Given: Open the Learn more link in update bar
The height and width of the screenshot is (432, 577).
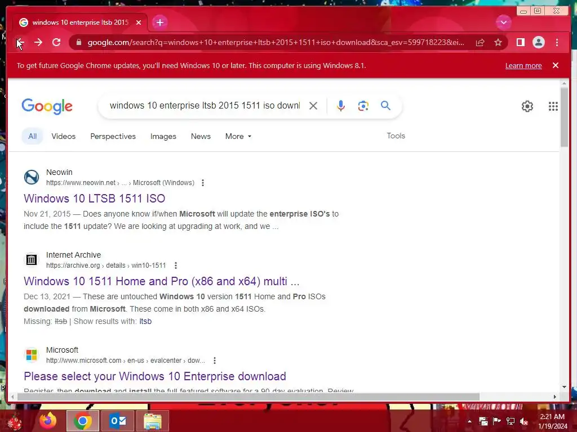Looking at the screenshot, I should 523,66.
